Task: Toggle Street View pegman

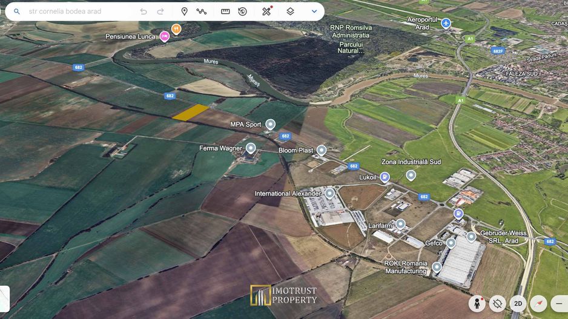Action: point(477,303)
